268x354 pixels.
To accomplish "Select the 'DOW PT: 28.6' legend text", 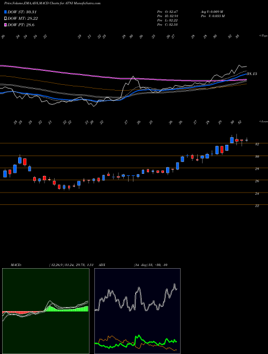I will 21,25.
